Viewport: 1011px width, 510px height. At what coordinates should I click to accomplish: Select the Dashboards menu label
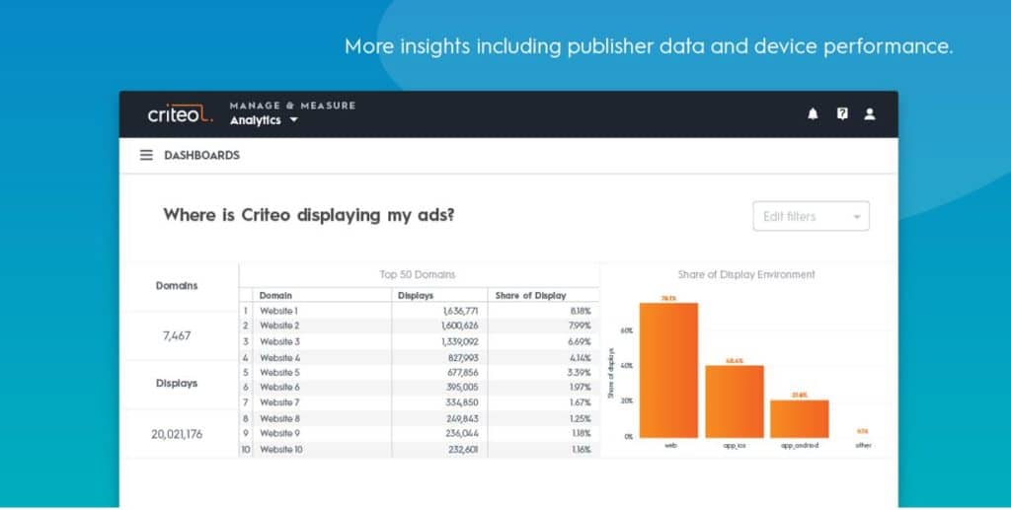tap(201, 155)
